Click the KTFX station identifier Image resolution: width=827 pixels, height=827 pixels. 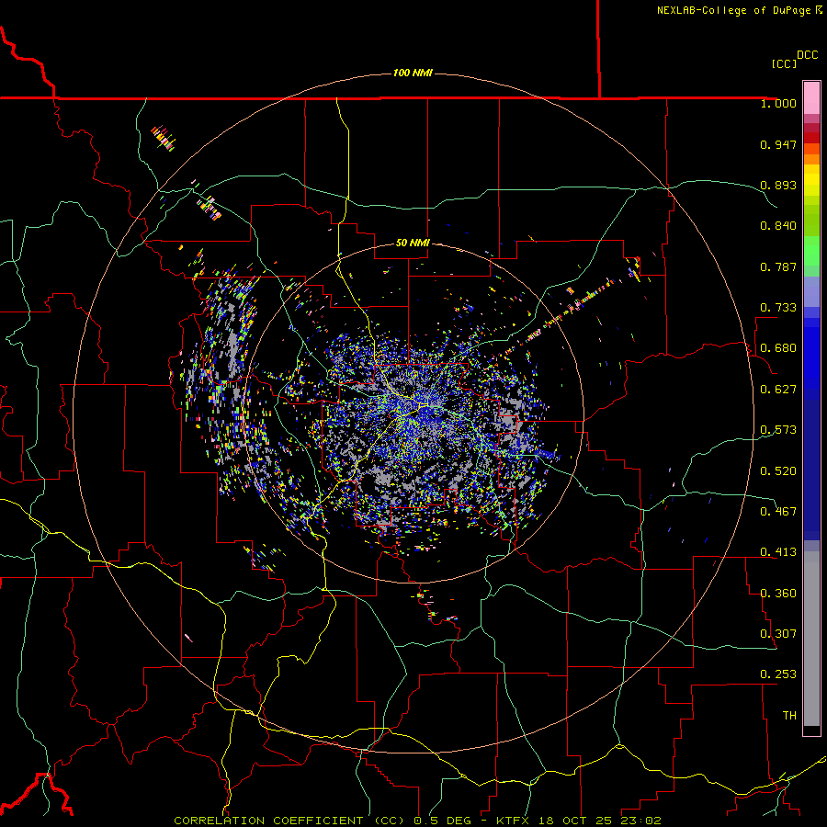pyautogui.click(x=513, y=821)
